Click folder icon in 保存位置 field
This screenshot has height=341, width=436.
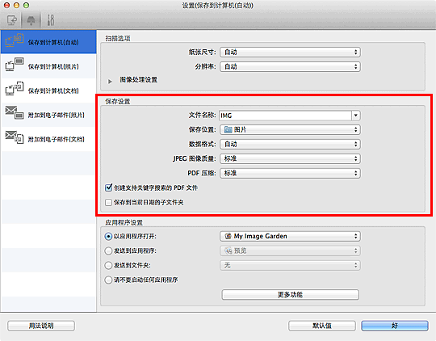pyautogui.click(x=228, y=130)
